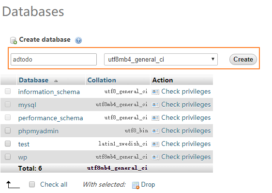Click privileges icon in performance_schema row
Image resolution: width=272 pixels, height=193 pixels.
(x=155, y=118)
